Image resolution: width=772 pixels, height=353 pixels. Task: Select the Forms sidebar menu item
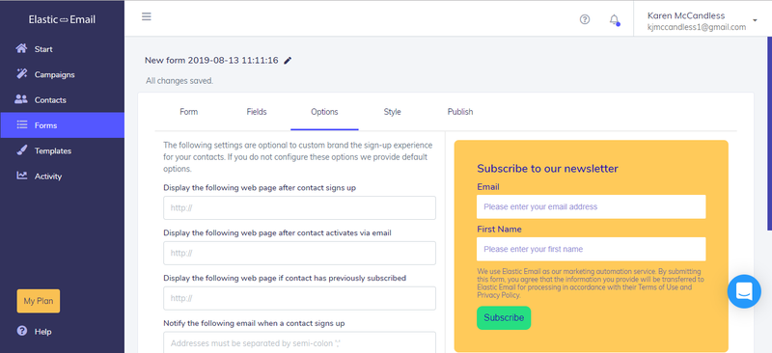coord(62,125)
